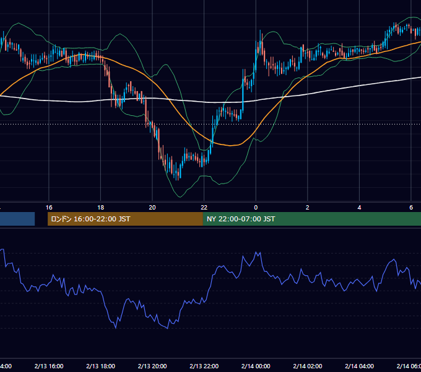The width and height of the screenshot is (421, 372).
Task: Click the blue session band before London
Action: coord(17,219)
